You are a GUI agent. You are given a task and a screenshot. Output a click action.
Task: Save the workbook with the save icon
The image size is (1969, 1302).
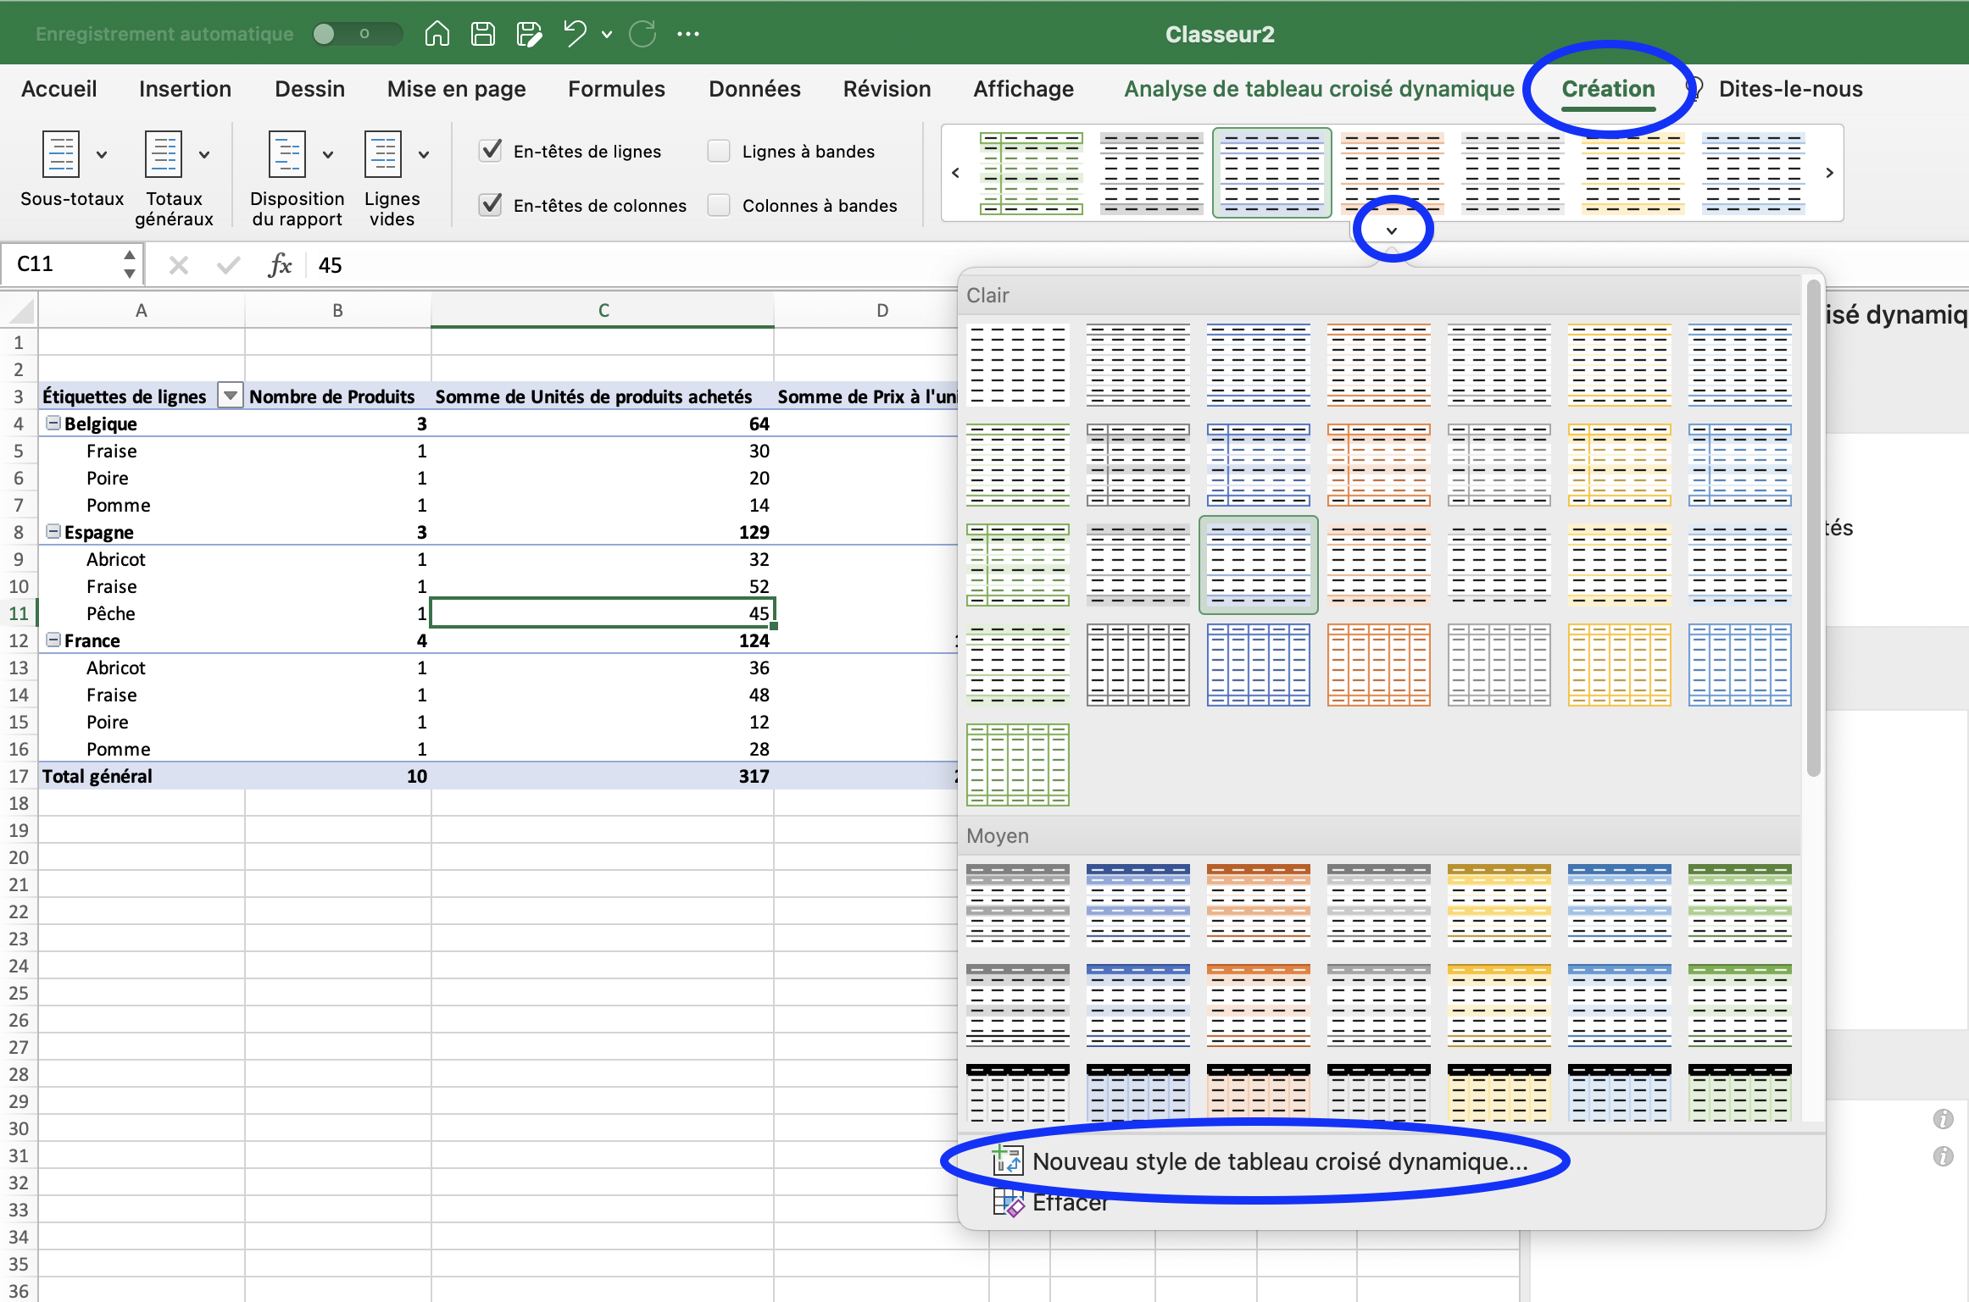pos(483,34)
